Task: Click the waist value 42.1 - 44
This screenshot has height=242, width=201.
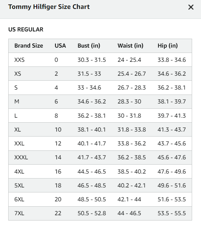Action: [129, 199]
